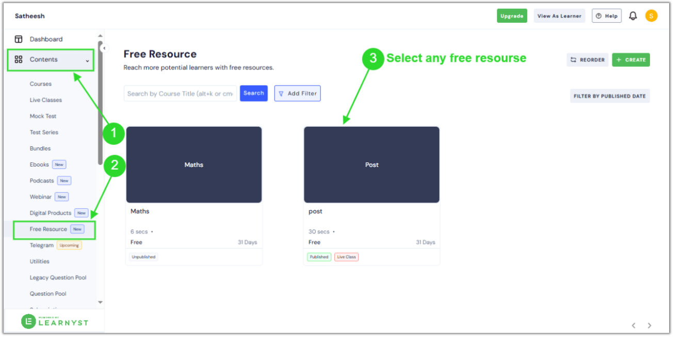Click Filter By Published Date button

point(610,96)
